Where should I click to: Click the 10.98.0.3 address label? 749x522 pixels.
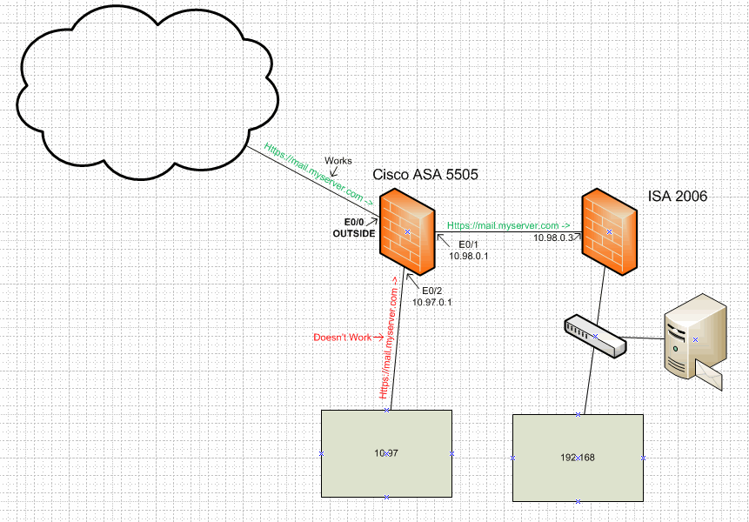pos(555,237)
